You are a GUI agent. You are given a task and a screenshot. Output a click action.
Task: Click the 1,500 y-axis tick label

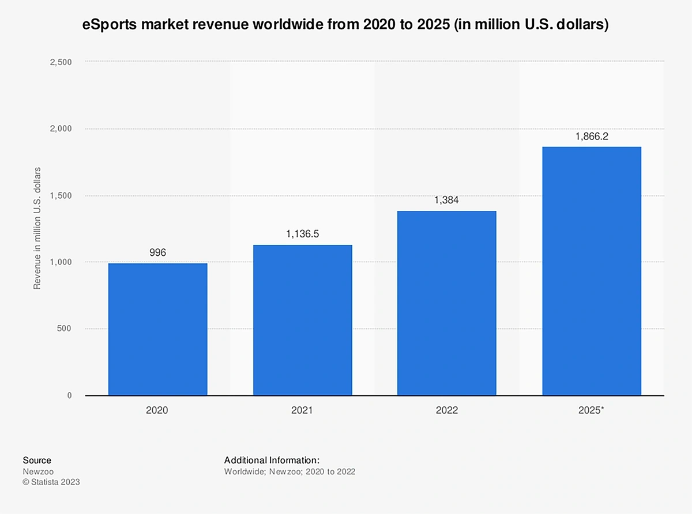(x=61, y=195)
